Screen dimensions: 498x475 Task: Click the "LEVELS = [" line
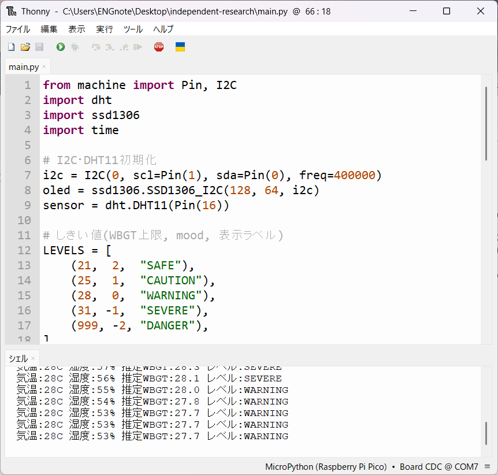77,250
